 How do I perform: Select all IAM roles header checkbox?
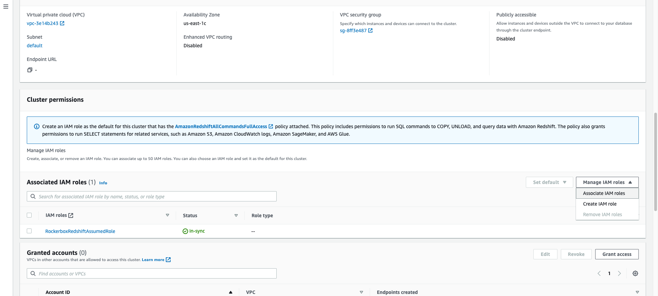pos(29,215)
